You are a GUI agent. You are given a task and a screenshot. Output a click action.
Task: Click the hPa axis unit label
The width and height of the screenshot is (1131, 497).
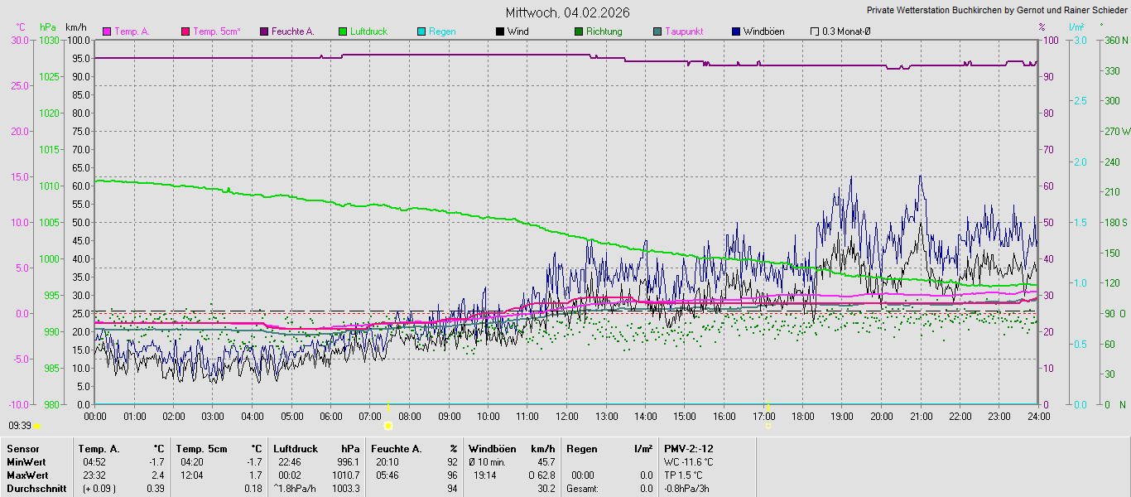tap(47, 27)
